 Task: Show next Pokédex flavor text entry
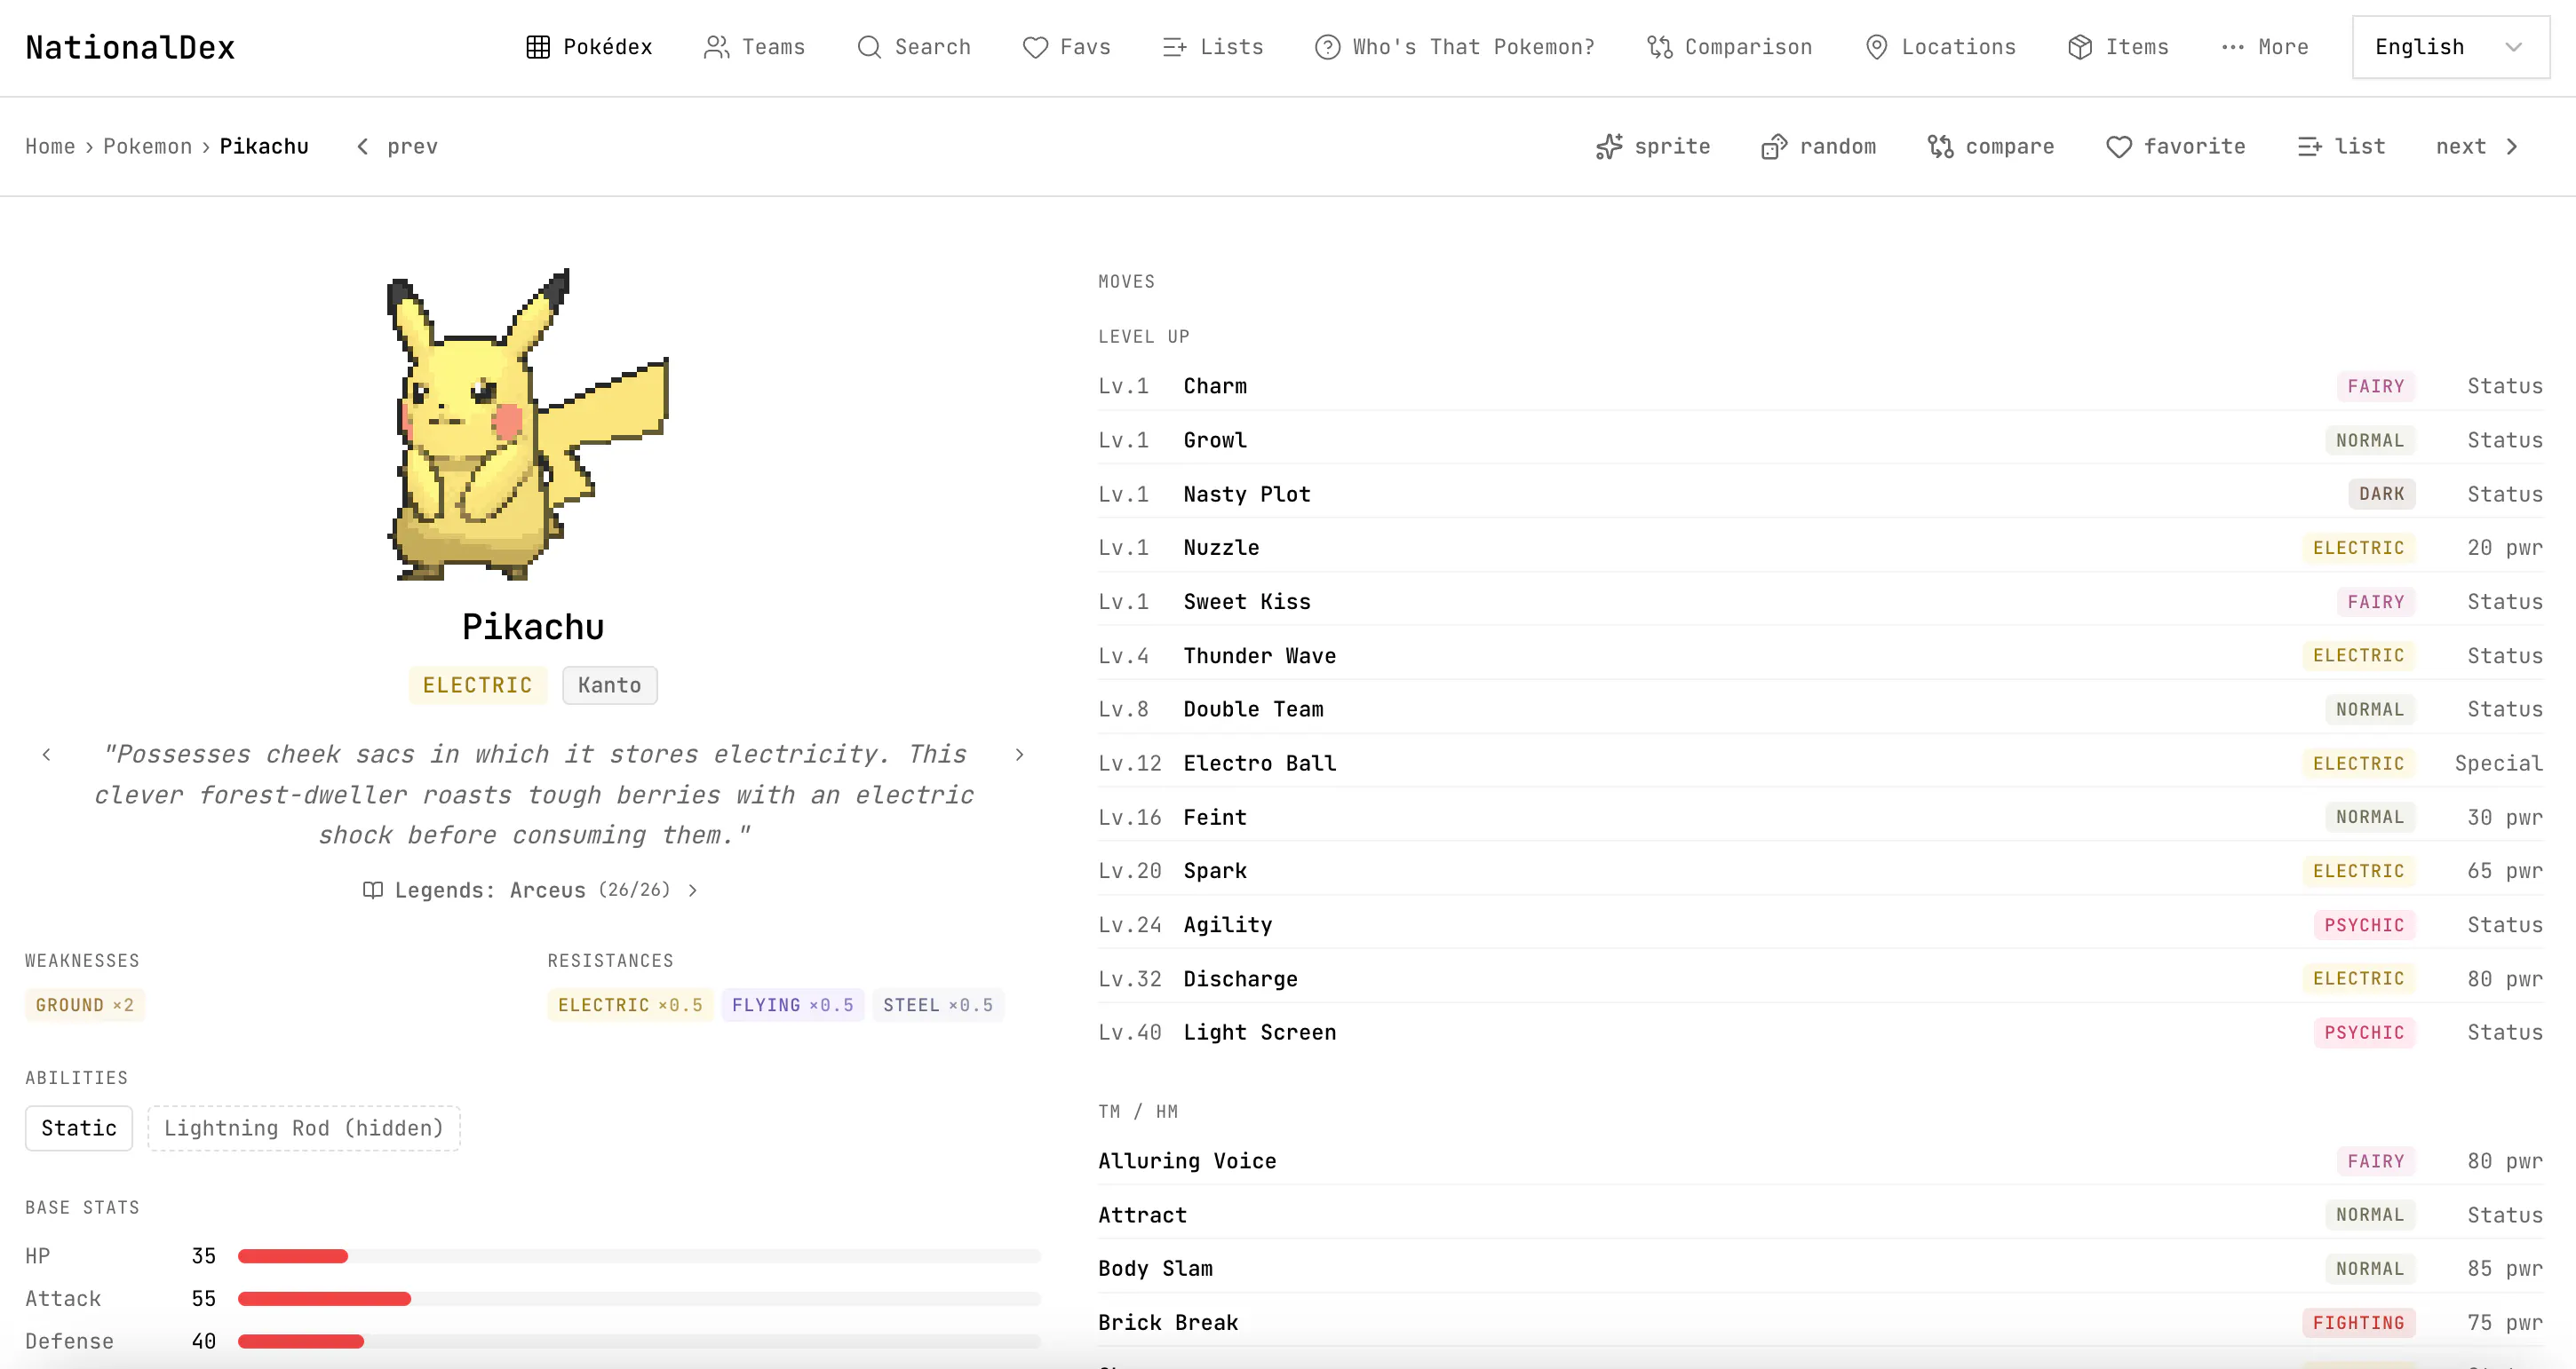tap(1019, 755)
